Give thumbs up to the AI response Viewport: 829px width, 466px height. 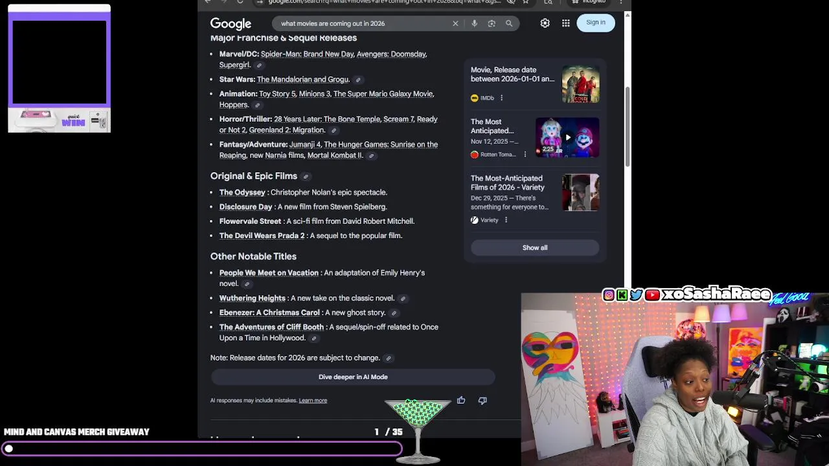(461, 401)
